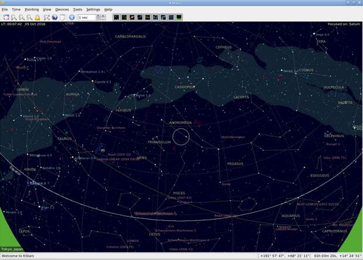This screenshot has width=363, height=260.
Task: Open the Devices menu
Action: [62, 9]
